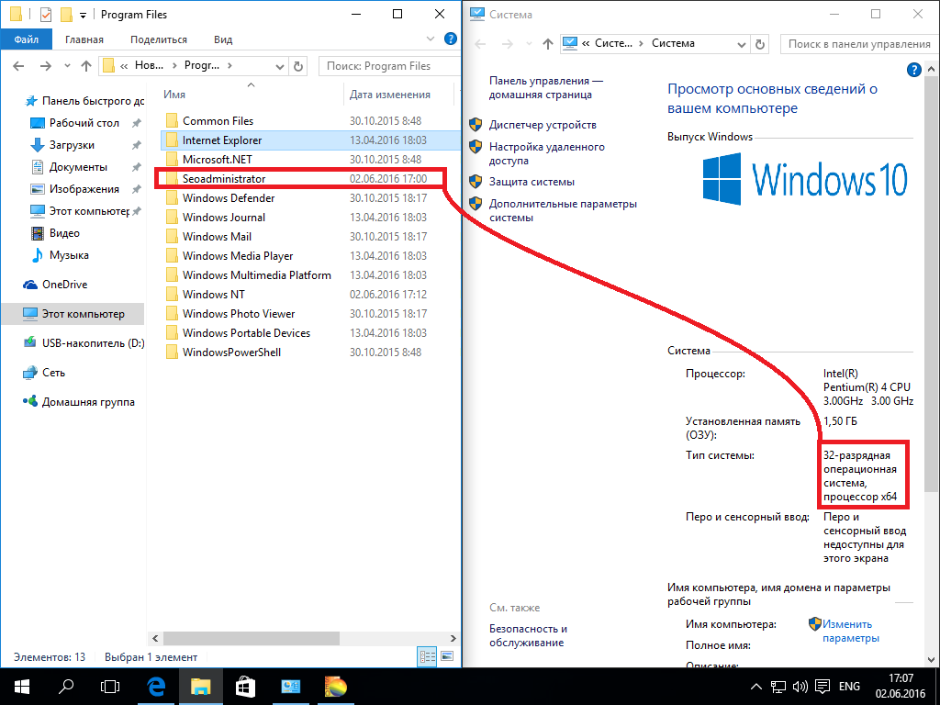The height and width of the screenshot is (705, 940).
Task: Click the Properties checkmark icon in title bar
Action: pos(46,15)
